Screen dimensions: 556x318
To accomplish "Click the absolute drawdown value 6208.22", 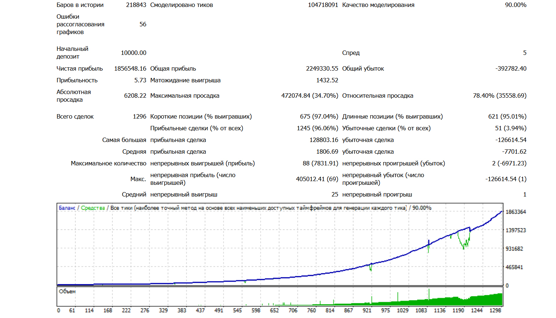I will pos(135,96).
